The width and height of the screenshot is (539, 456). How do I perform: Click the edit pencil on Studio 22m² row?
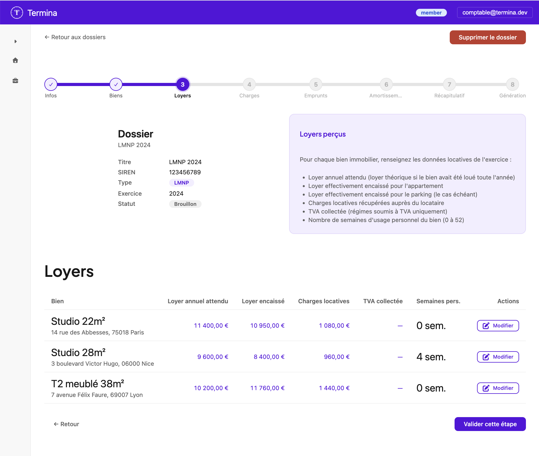click(x=486, y=325)
